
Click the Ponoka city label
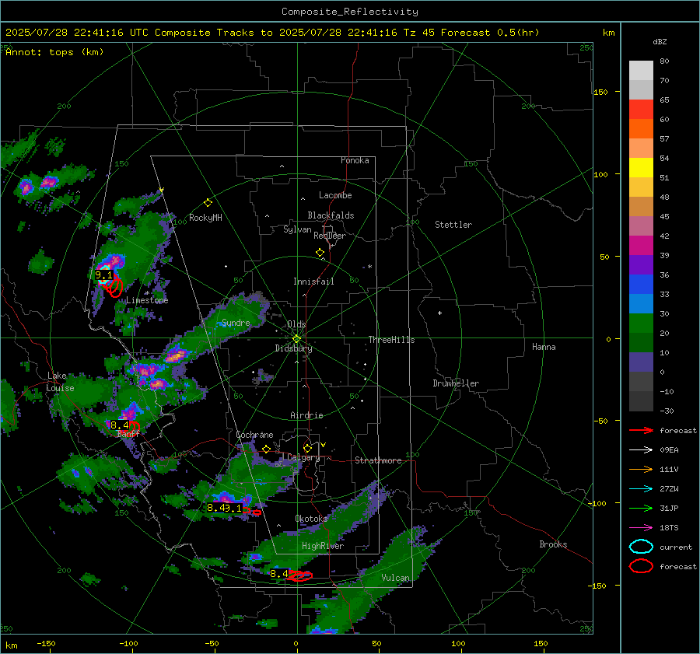[355, 160]
